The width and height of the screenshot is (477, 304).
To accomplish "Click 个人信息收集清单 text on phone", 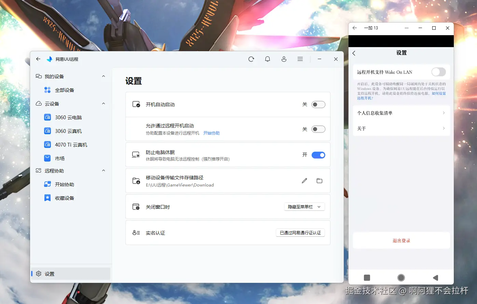I will 375,113.
